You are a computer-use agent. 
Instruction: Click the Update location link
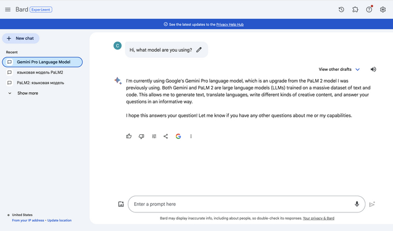point(60,220)
